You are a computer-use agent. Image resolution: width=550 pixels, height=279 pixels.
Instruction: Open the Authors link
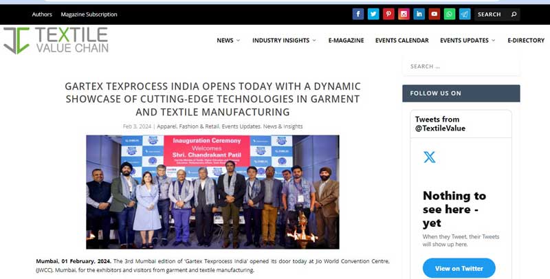[42, 14]
